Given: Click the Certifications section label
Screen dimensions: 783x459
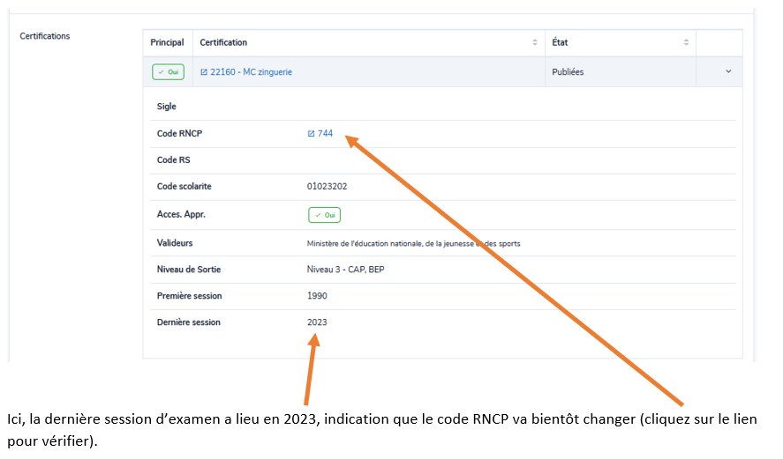Looking at the screenshot, I should 45,36.
